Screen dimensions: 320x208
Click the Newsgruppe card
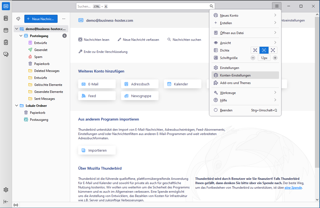(x=140, y=96)
